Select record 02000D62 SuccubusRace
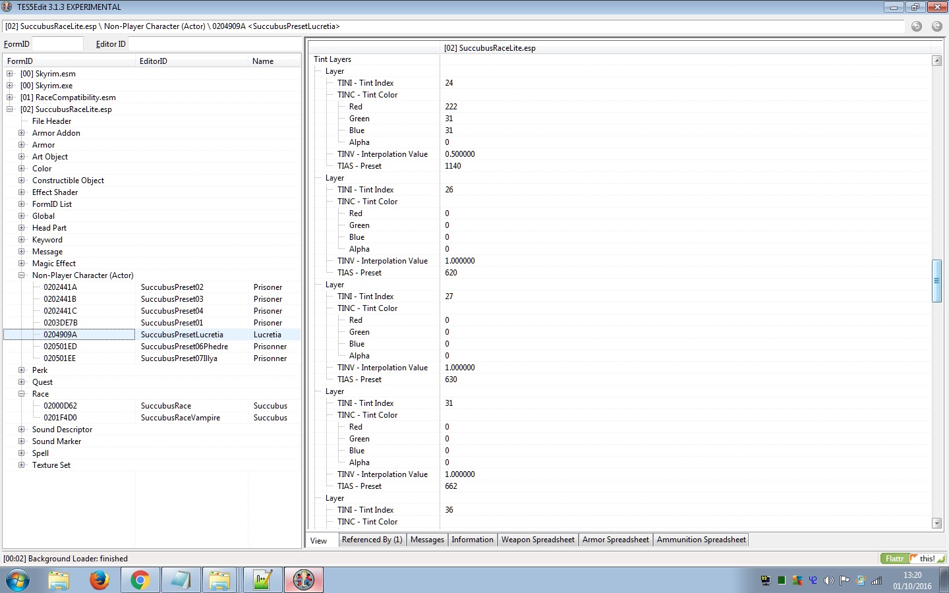This screenshot has width=949, height=593. 152,406
